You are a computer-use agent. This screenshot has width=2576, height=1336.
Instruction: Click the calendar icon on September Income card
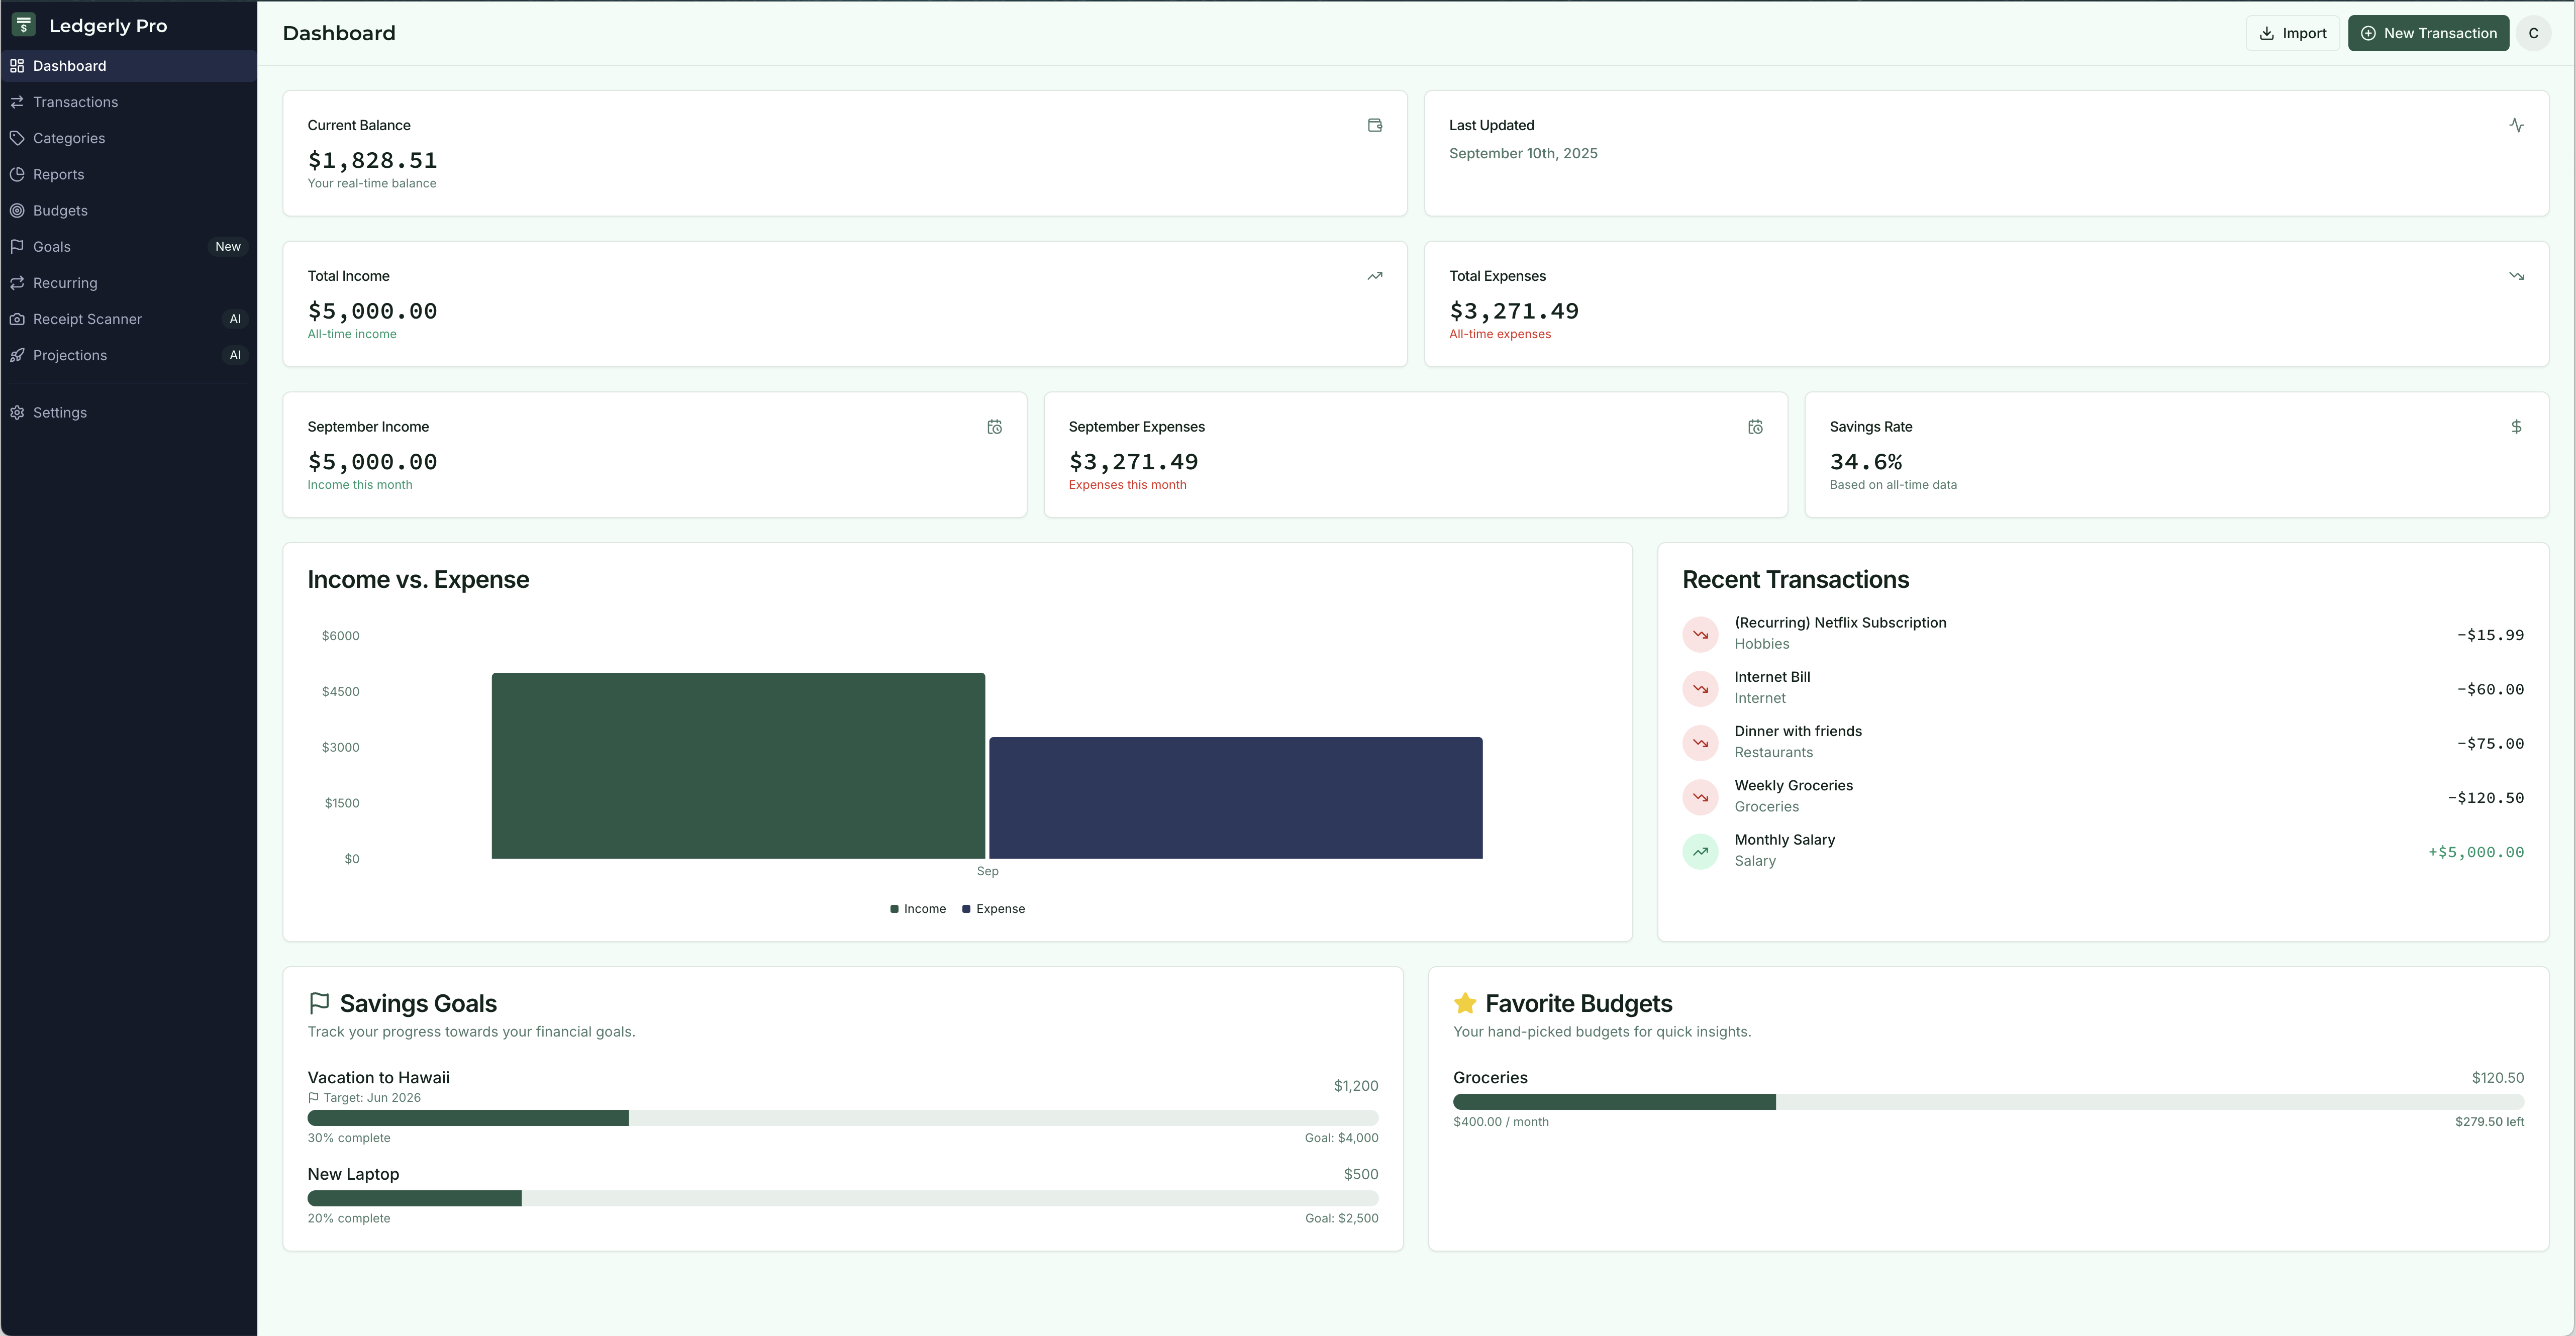click(994, 426)
